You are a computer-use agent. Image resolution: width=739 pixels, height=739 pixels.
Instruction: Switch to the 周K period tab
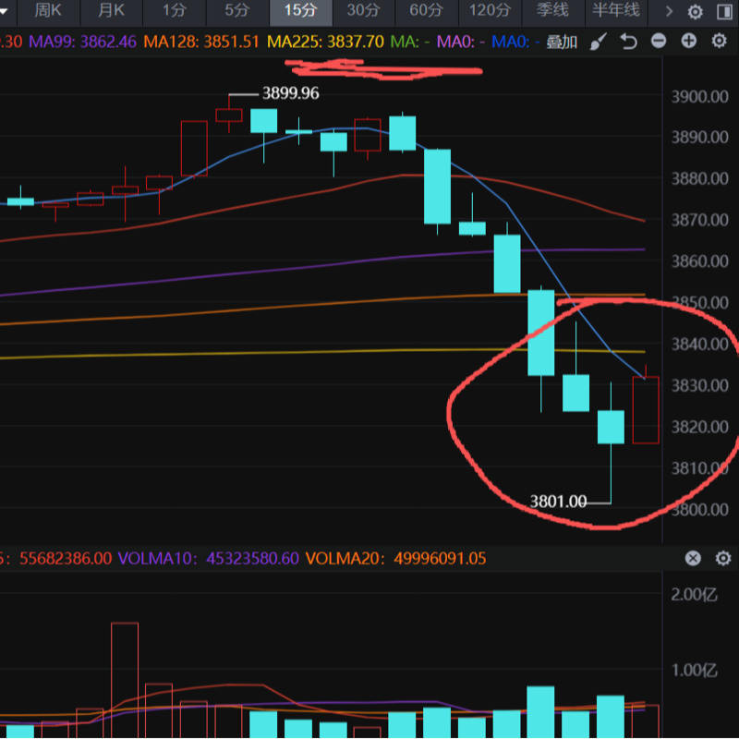pos(47,11)
